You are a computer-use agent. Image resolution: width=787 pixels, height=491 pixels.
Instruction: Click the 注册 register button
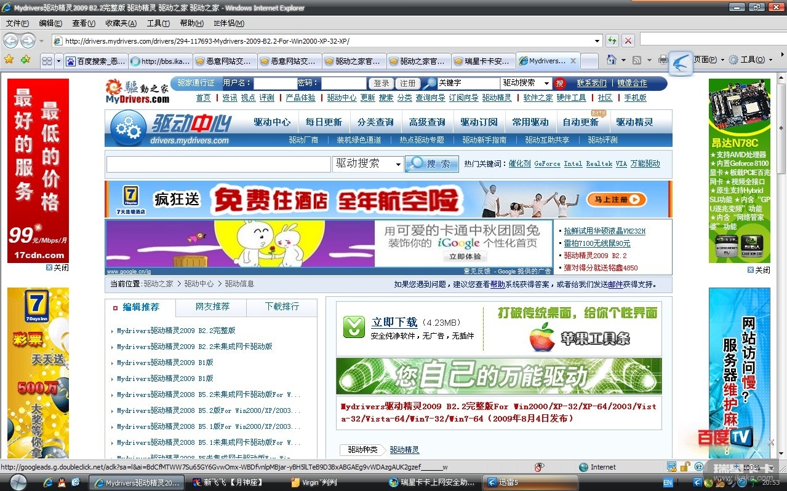coord(407,83)
